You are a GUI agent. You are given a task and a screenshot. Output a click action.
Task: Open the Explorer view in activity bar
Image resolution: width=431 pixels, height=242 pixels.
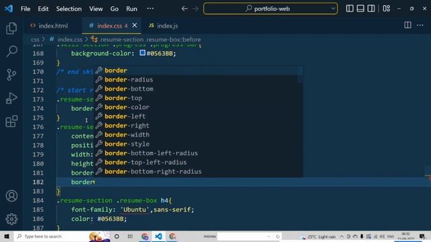coord(11,28)
